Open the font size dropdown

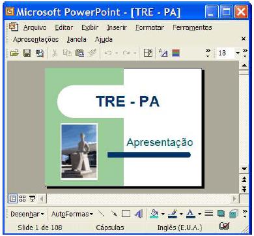coord(238,53)
